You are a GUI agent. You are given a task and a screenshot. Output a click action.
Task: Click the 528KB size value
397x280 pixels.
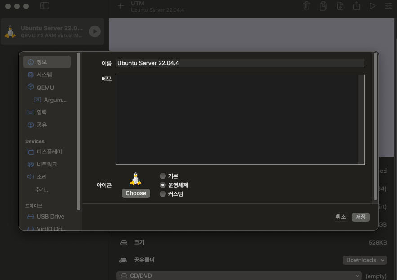pyautogui.click(x=378, y=243)
